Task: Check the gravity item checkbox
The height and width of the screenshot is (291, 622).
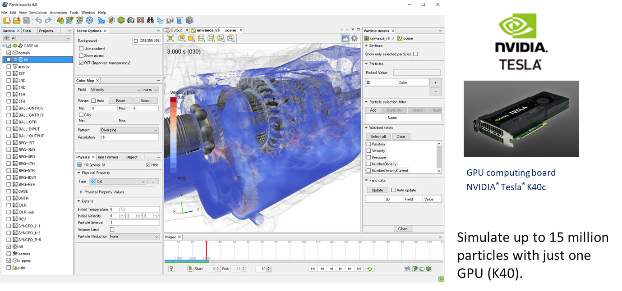Action: [9, 67]
